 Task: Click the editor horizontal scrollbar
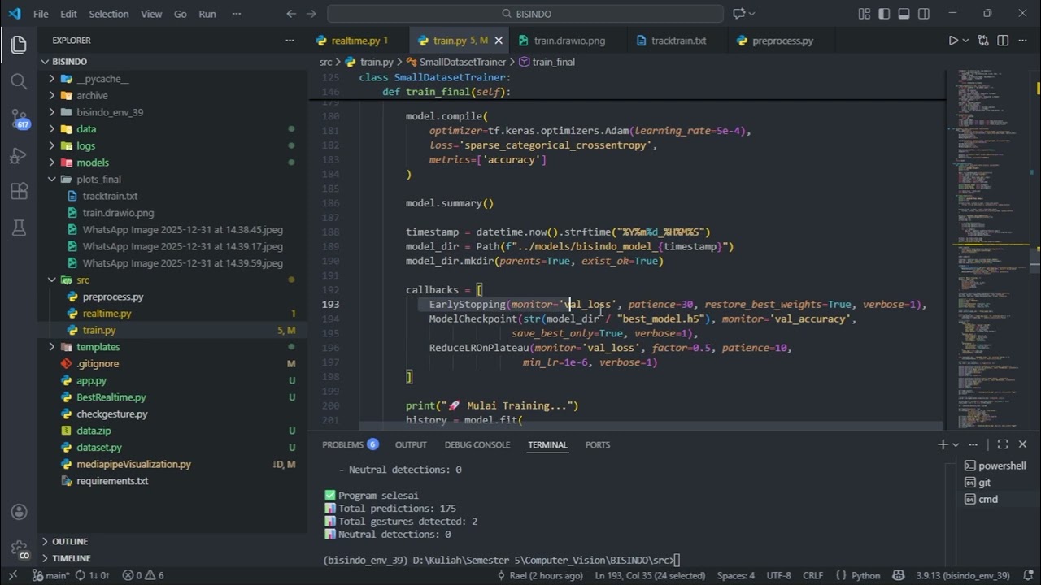tap(626, 424)
